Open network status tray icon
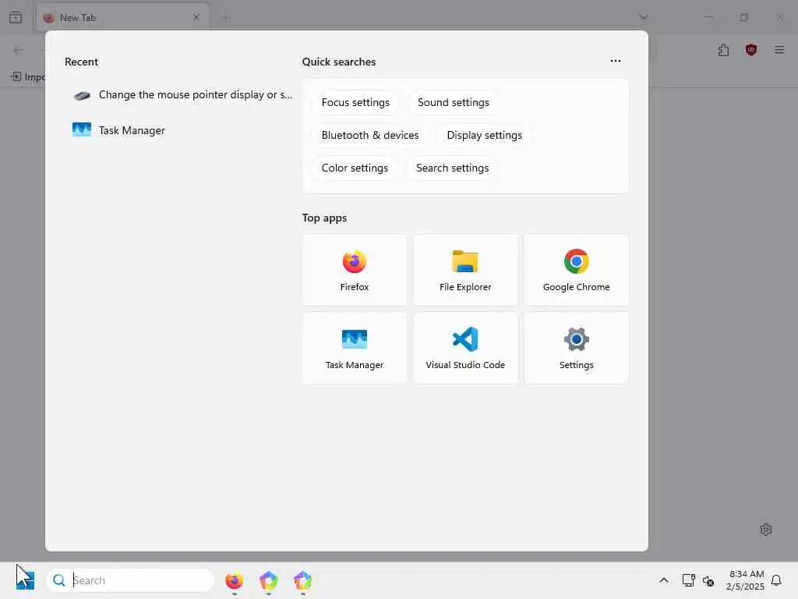Screen dimensions: 798x599 point(688,580)
